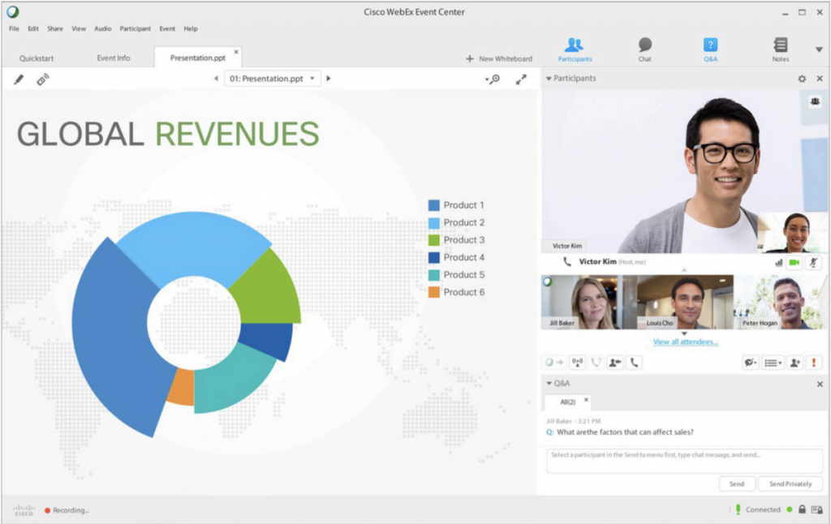Collapse the Participants panel triangle
This screenshot has width=831, height=524.
click(x=549, y=79)
